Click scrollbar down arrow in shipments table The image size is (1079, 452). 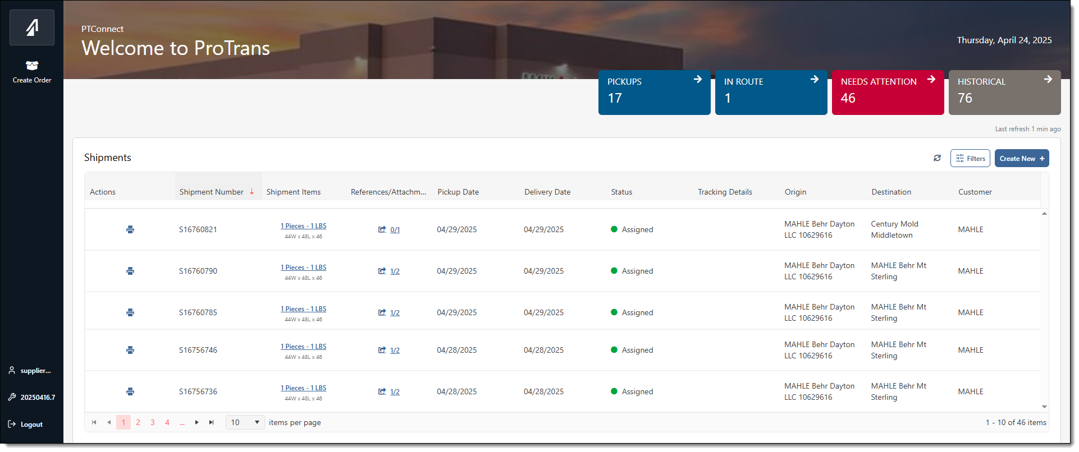1044,407
